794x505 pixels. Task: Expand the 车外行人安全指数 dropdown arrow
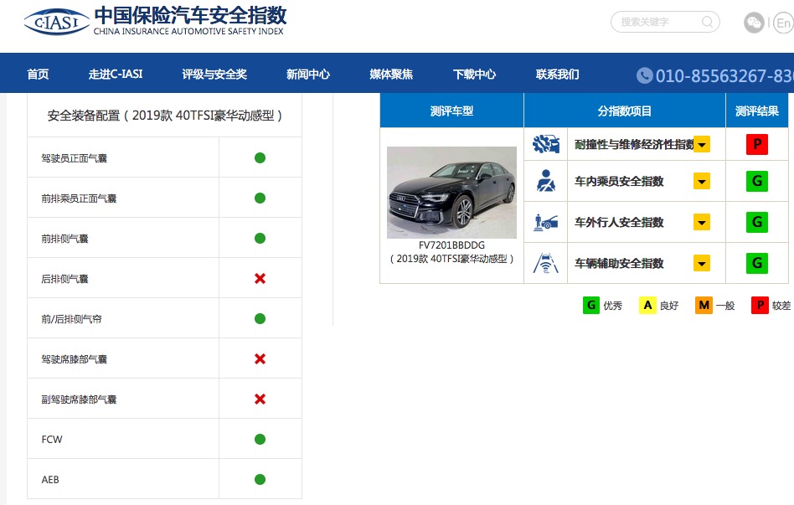pos(702,222)
